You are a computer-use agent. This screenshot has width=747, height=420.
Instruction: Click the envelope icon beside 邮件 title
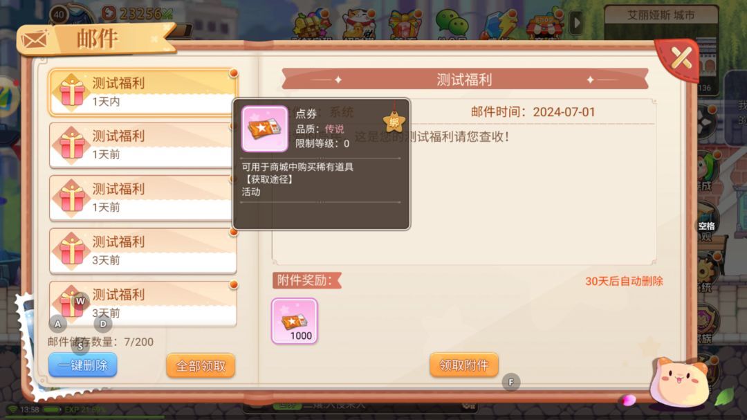35,40
